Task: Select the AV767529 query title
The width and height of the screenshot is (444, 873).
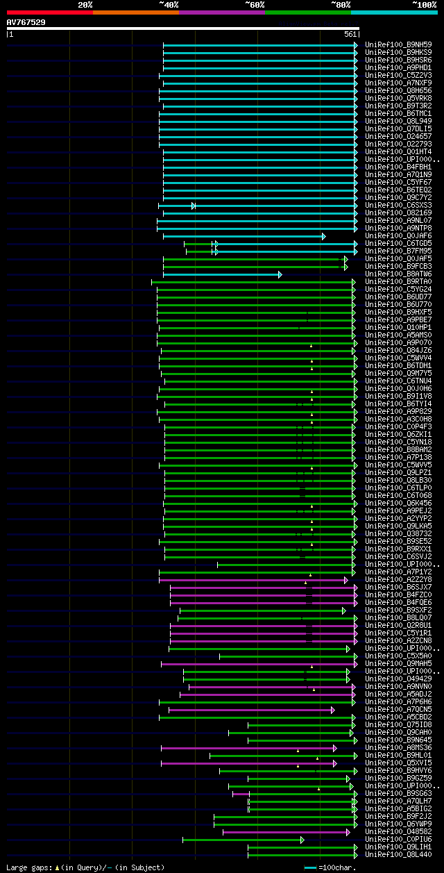Action: pyautogui.click(x=26, y=22)
